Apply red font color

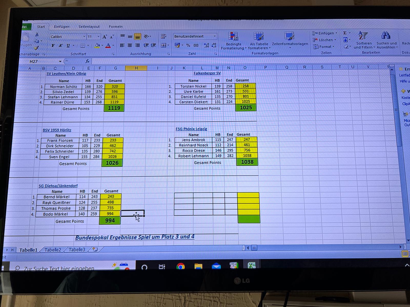tap(108, 46)
